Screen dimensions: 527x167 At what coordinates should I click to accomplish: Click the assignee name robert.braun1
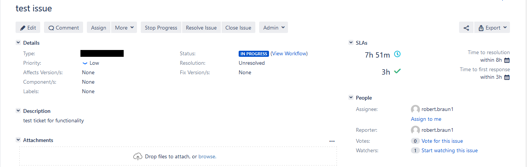pyautogui.click(x=437, y=109)
